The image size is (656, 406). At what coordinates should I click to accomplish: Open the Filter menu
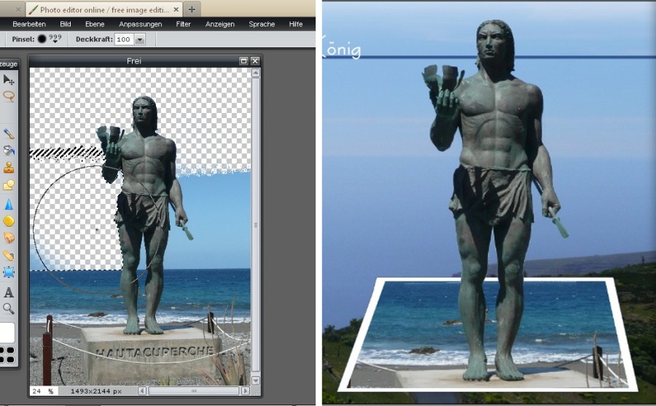(x=184, y=24)
